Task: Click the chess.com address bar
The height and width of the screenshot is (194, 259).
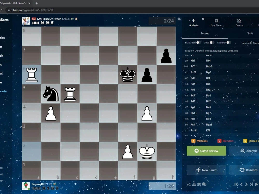Action: click(x=132, y=10)
